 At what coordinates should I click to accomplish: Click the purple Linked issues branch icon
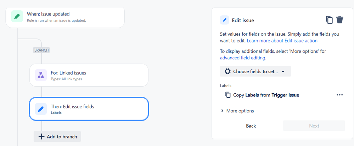41,75
